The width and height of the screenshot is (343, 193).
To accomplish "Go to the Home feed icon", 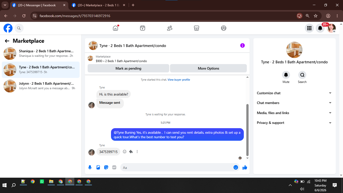I will coord(116,28).
